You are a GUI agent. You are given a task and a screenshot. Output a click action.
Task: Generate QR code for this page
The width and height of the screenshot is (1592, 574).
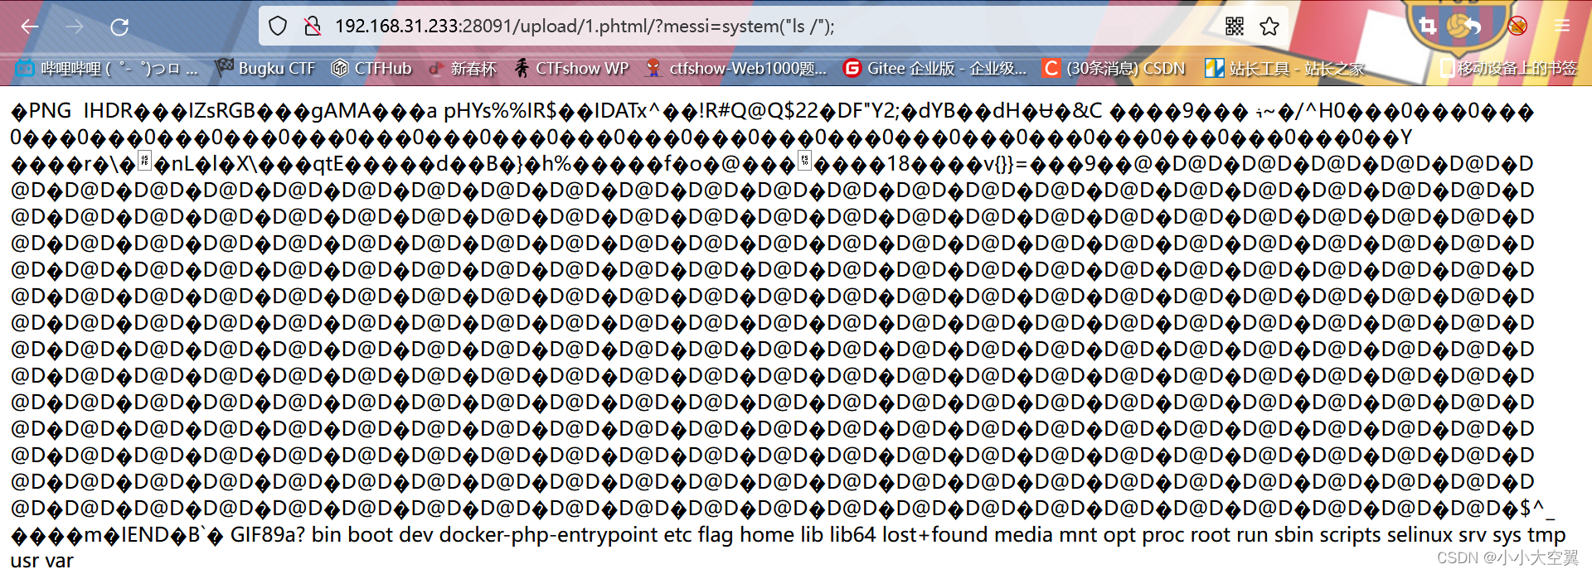click(1235, 27)
